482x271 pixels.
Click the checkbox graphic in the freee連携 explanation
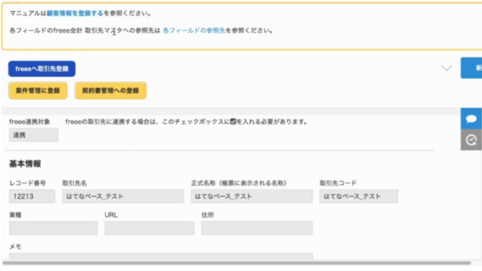pos(233,122)
